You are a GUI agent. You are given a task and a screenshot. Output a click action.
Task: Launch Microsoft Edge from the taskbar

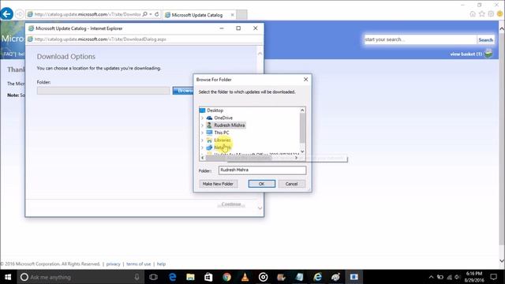tap(173, 277)
